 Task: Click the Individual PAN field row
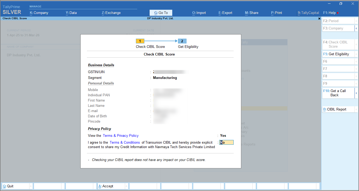(x=137, y=95)
